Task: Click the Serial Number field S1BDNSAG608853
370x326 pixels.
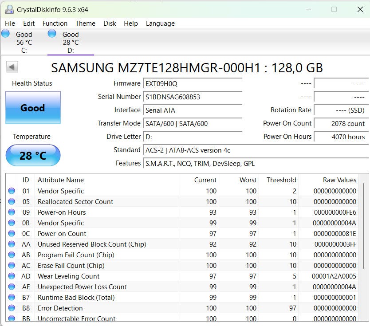Action: (x=193, y=97)
